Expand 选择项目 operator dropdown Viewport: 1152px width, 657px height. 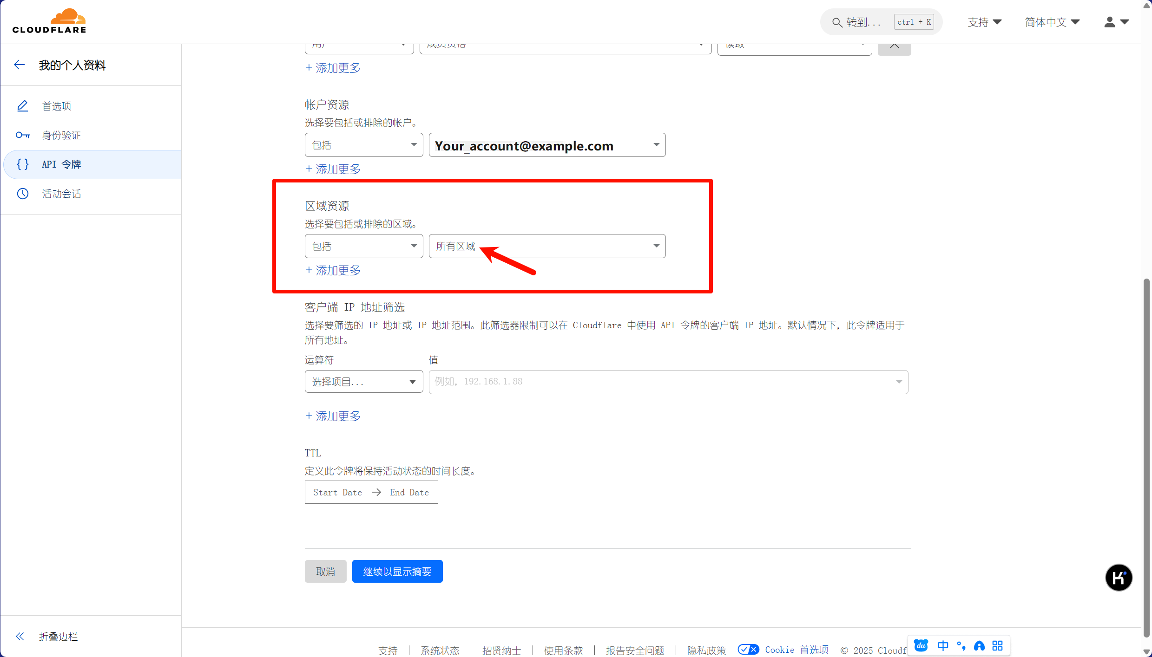(363, 382)
